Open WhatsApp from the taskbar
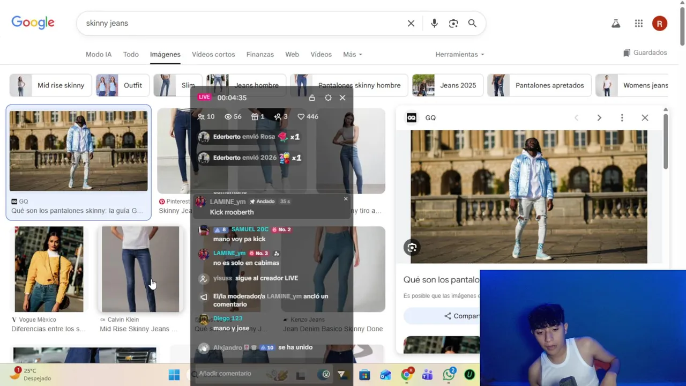Image resolution: width=686 pixels, height=386 pixels. point(449,375)
